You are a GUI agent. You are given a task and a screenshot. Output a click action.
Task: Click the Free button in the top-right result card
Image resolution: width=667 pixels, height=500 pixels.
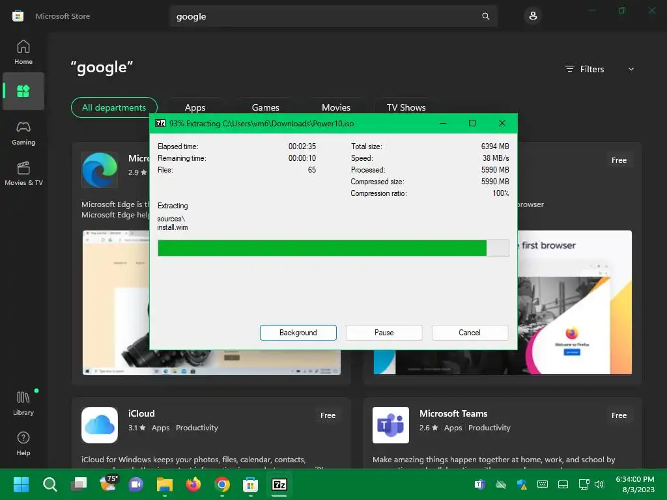pyautogui.click(x=619, y=160)
